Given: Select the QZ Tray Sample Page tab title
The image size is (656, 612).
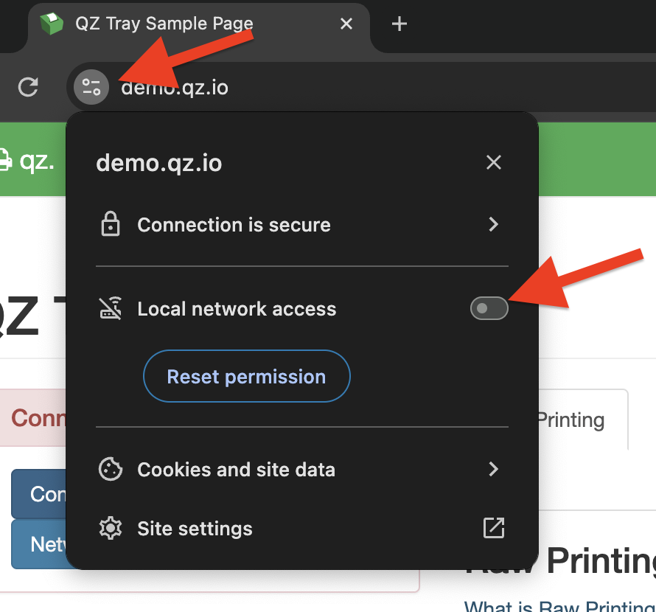Looking at the screenshot, I should coord(164,24).
